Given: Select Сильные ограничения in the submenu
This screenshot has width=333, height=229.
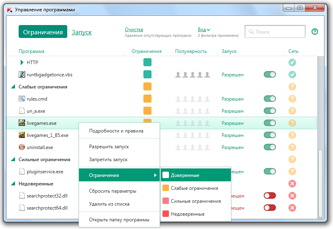Looking at the screenshot, I should 196,201.
